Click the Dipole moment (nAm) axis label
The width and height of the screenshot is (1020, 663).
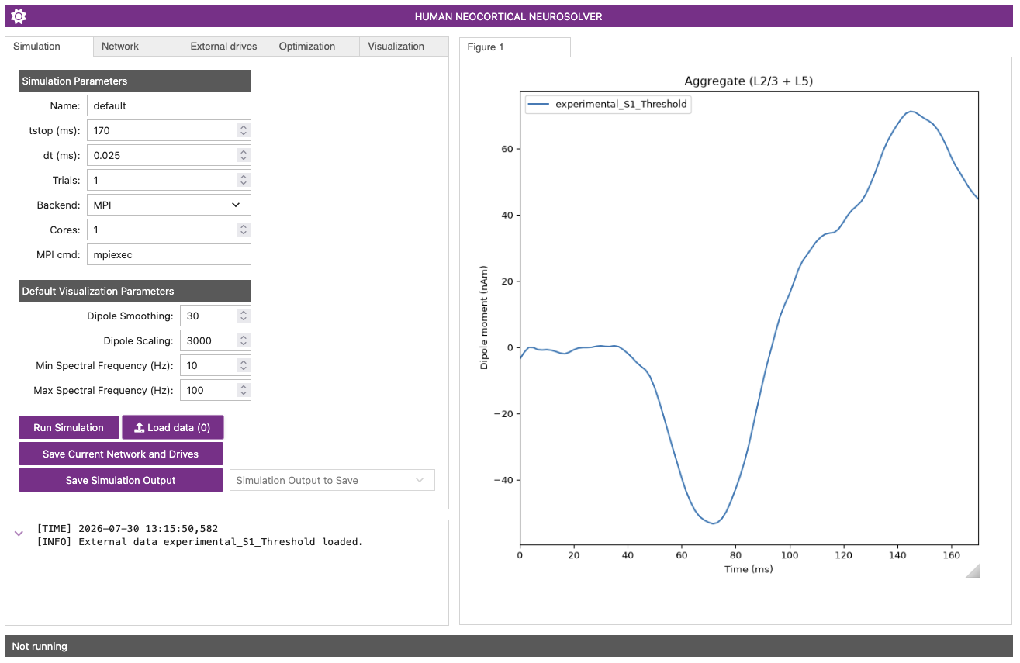(x=484, y=319)
